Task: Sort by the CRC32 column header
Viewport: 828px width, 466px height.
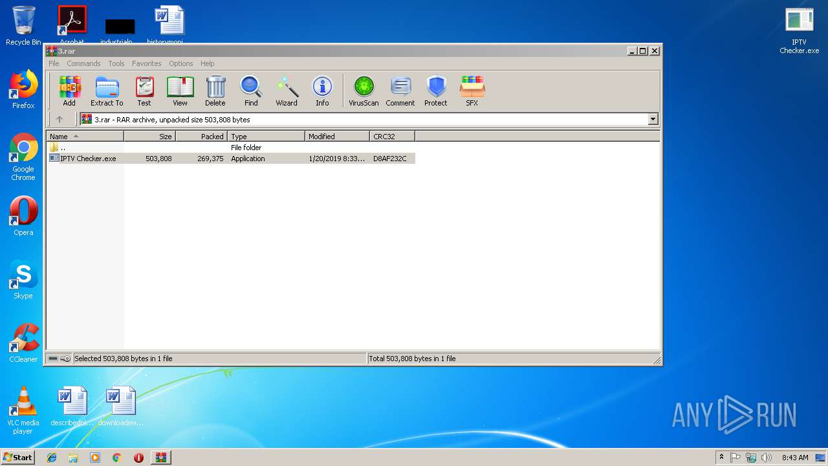Action: tap(392, 137)
